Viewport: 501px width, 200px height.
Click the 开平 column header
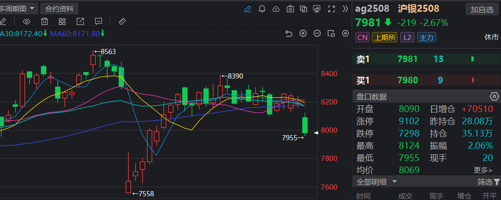[x=490, y=196]
